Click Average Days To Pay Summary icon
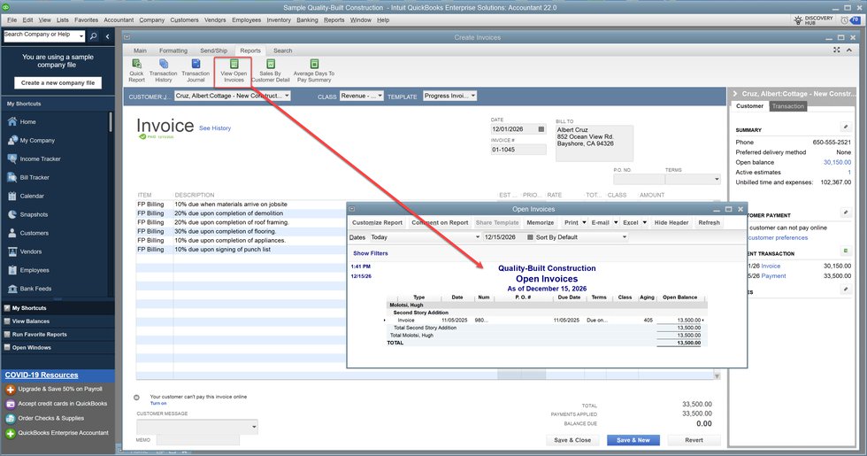Screen dimensions: 867x456 point(313,69)
